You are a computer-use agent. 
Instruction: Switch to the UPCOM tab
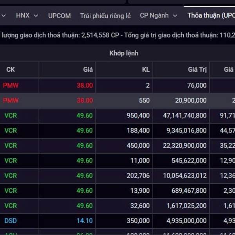(60, 16)
